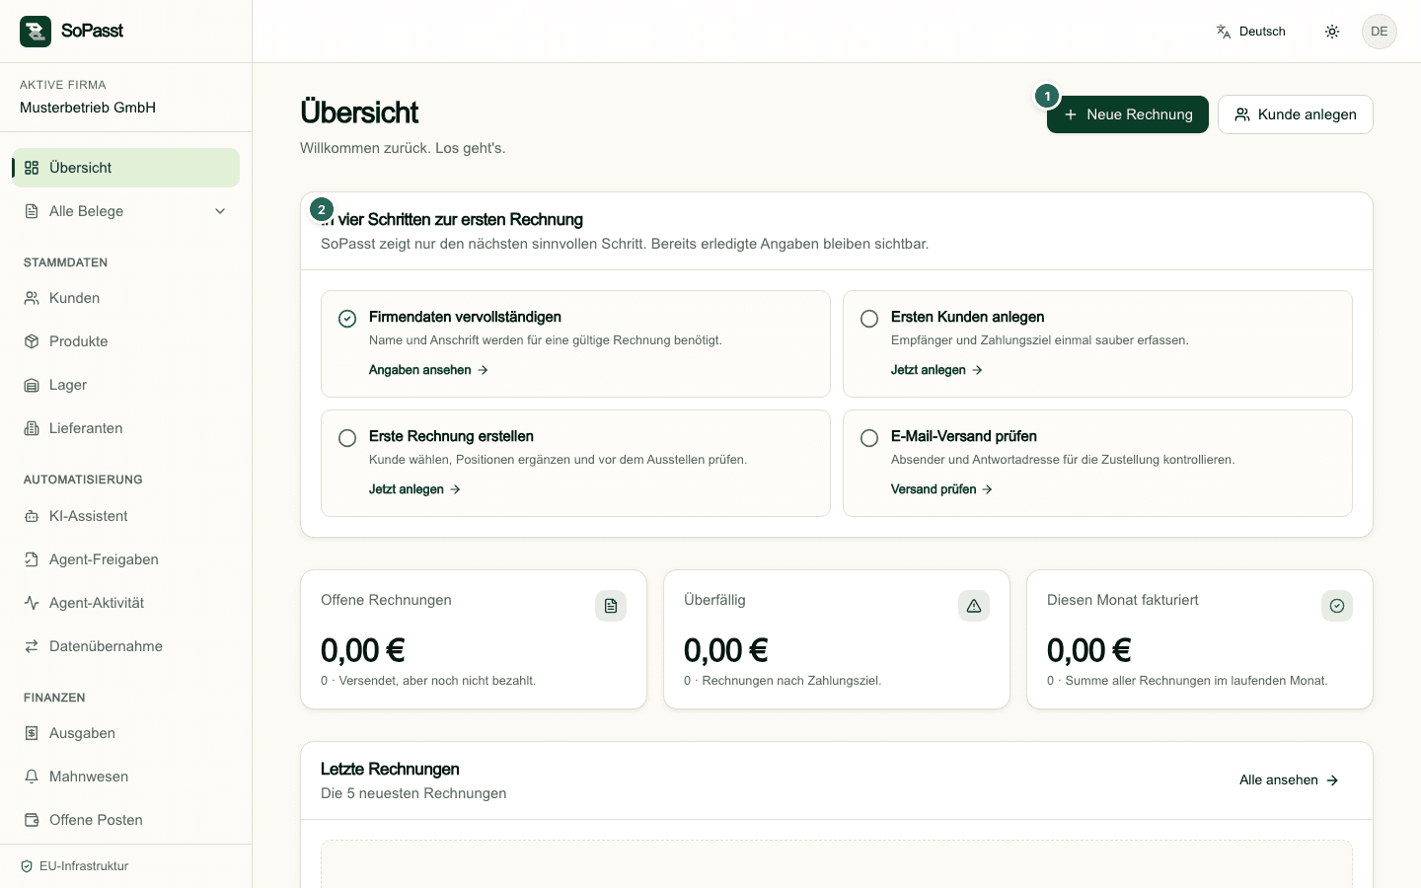Click the Datenübernahme arrows icon
Screen dimensions: 1421x888
[x=32, y=646]
